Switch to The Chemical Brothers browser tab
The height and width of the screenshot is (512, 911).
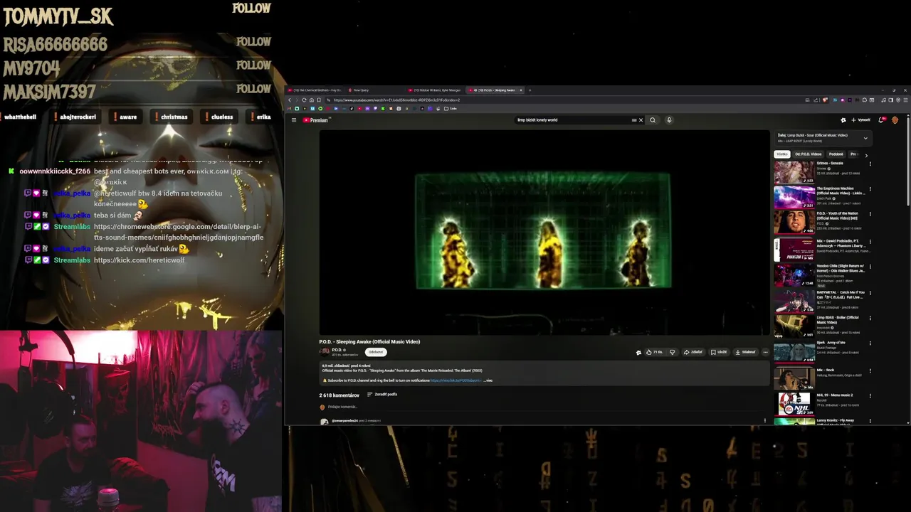click(x=316, y=90)
